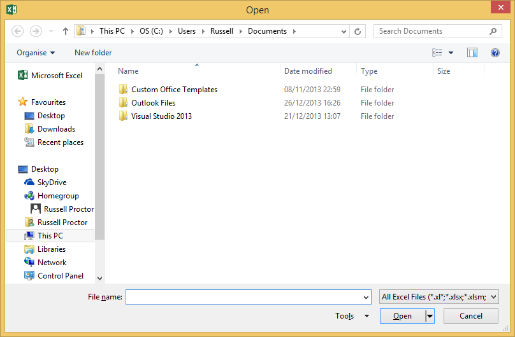Select Network in navigation pane
Image resolution: width=515 pixels, height=337 pixels.
tap(45, 263)
